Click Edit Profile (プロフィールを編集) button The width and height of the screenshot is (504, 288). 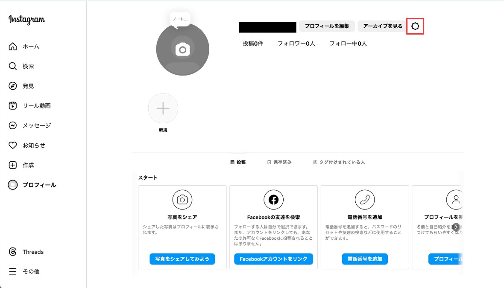pyautogui.click(x=327, y=26)
